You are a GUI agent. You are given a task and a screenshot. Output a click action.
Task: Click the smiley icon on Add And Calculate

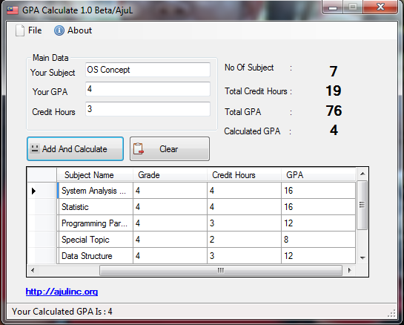pos(35,148)
